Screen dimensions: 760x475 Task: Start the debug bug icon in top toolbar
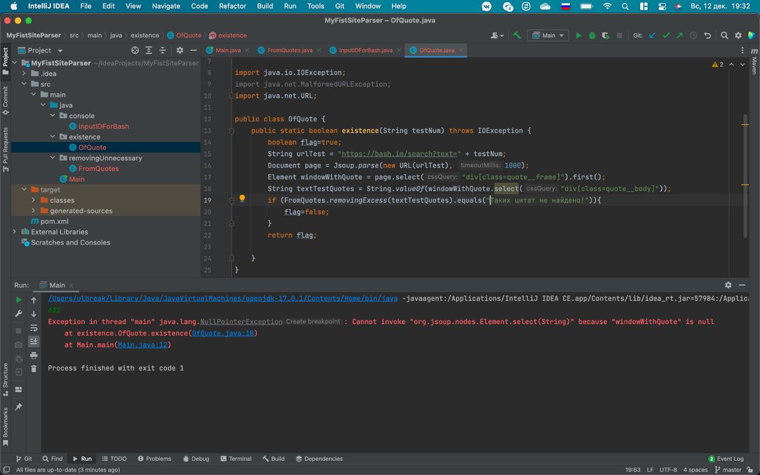pyautogui.click(x=592, y=36)
